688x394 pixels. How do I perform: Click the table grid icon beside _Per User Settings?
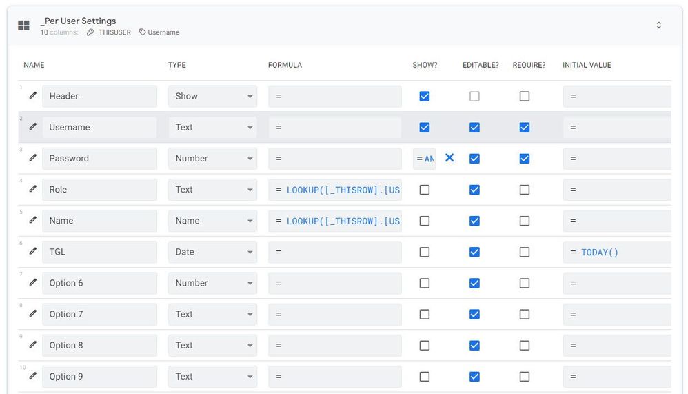click(x=23, y=26)
